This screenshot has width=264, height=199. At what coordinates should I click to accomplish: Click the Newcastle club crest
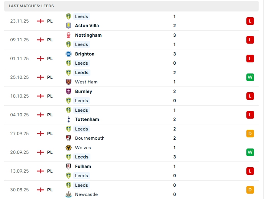[x=69, y=194]
